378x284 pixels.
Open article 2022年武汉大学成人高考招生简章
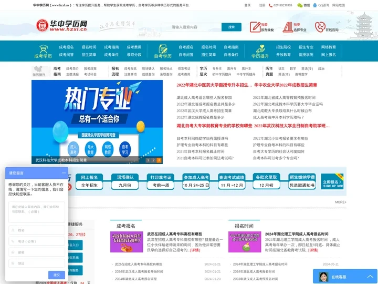(204, 110)
